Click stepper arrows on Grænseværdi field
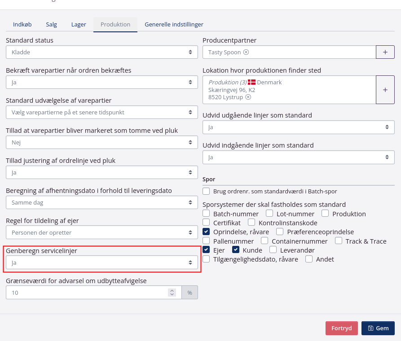This screenshot has height=341, width=401. coord(172,293)
